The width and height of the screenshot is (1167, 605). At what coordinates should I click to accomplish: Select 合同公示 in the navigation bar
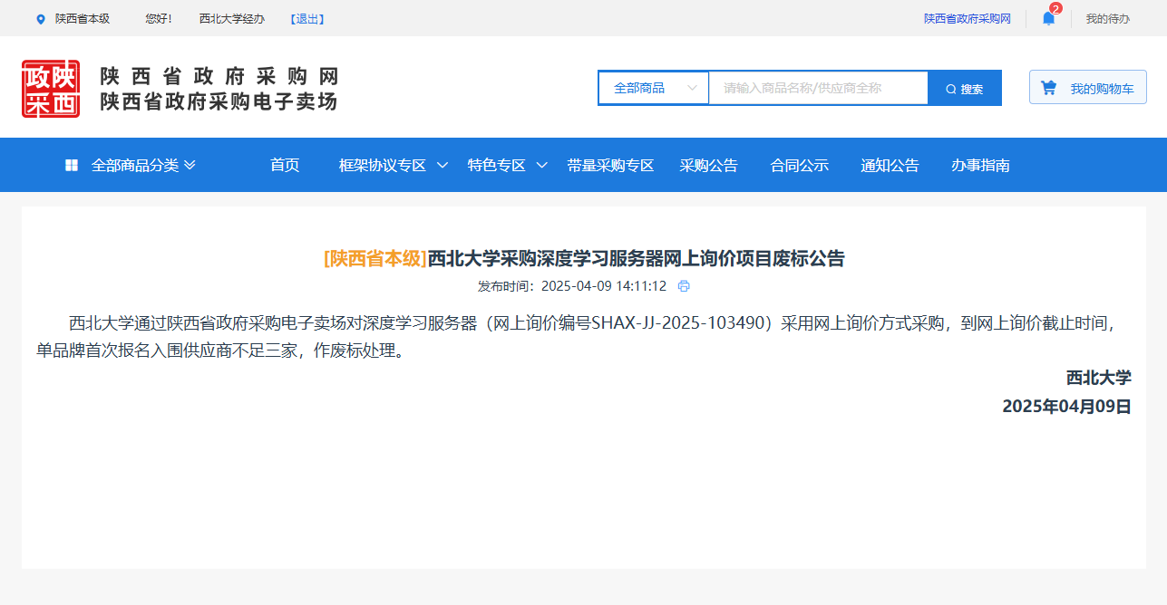799,165
